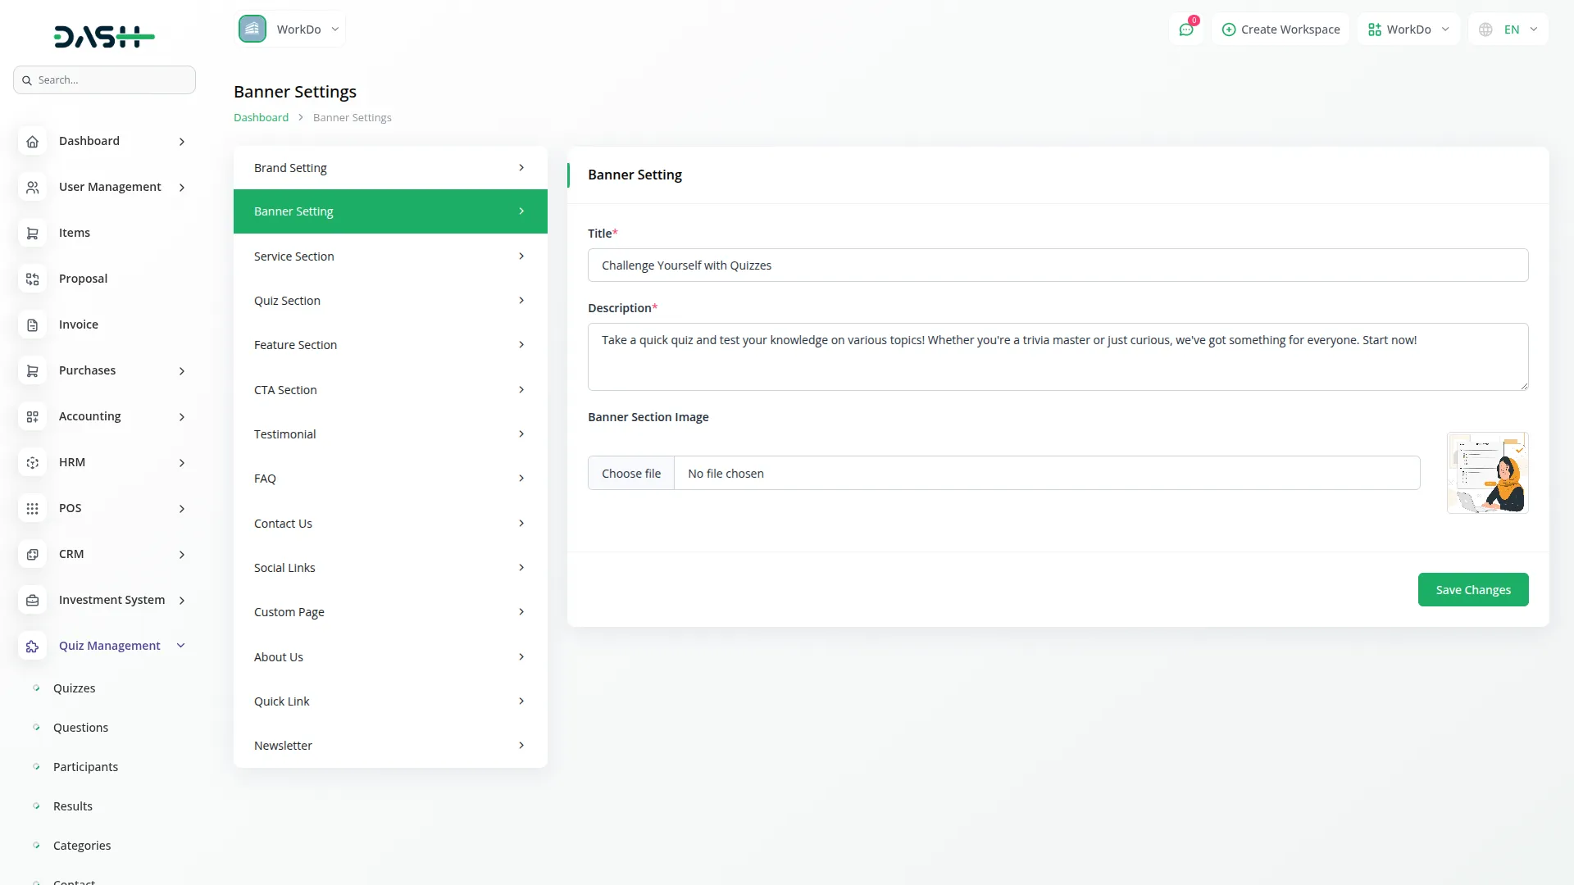The width and height of the screenshot is (1574, 885).
Task: Click Choose file for banner image
Action: coord(630,473)
